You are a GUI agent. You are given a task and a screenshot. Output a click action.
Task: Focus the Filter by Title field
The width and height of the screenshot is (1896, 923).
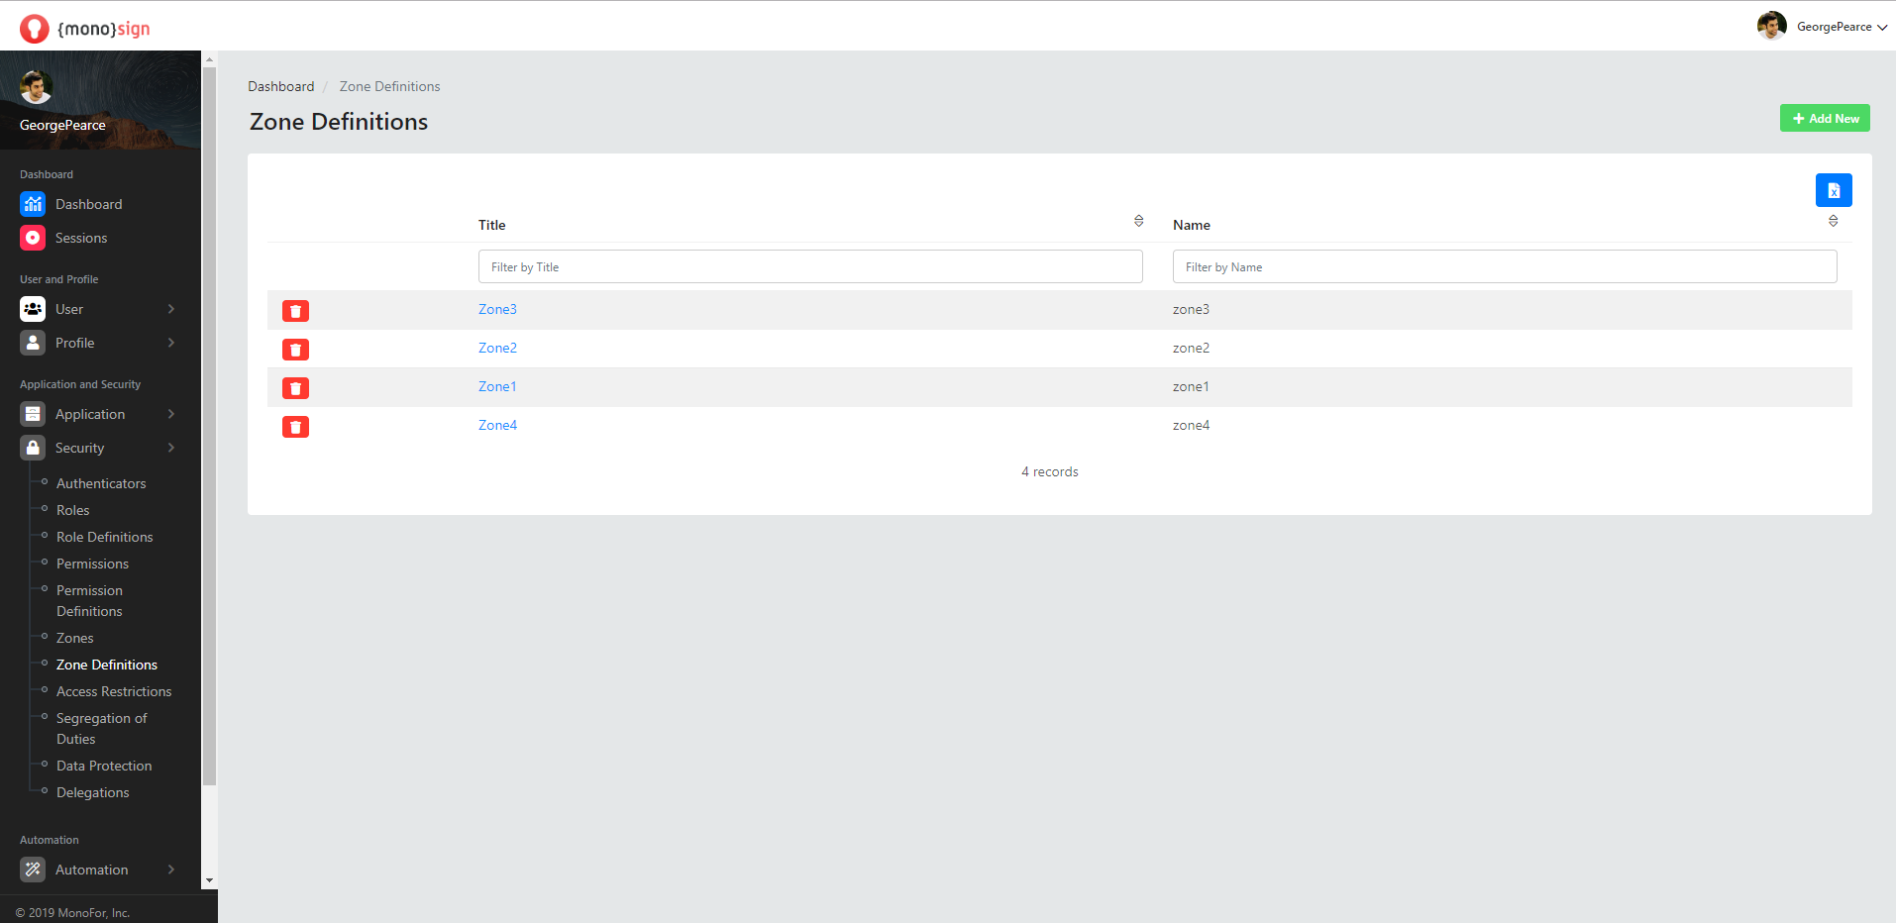click(809, 267)
